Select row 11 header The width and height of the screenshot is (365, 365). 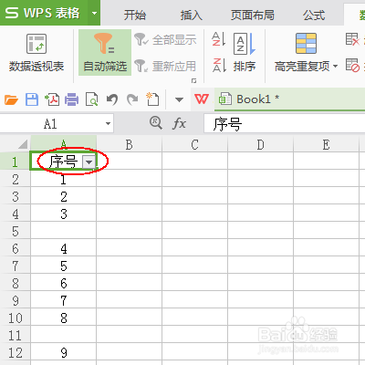pos(15,335)
